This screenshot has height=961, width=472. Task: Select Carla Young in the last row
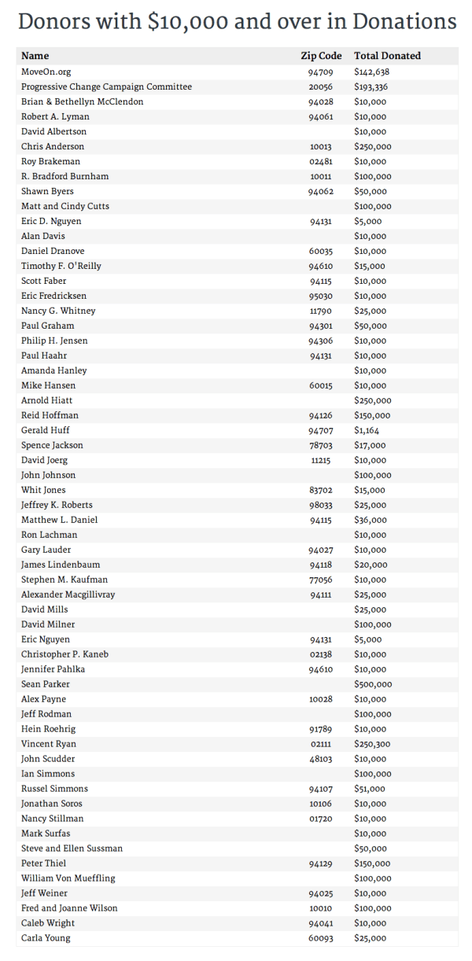(x=46, y=938)
